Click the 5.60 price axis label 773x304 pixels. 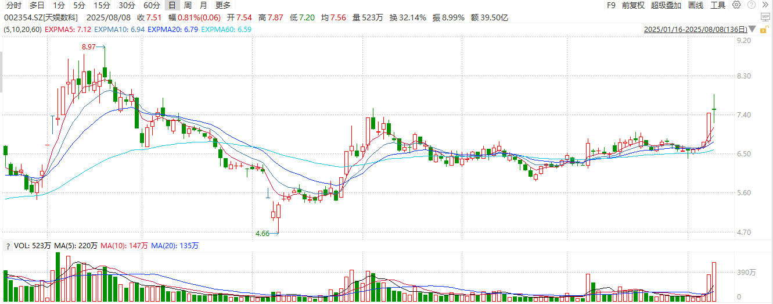point(745,193)
